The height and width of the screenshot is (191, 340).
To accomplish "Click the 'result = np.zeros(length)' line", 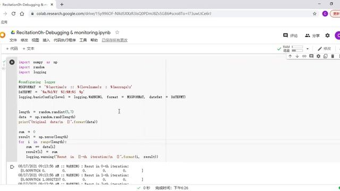I will pyautogui.click(x=44, y=137).
